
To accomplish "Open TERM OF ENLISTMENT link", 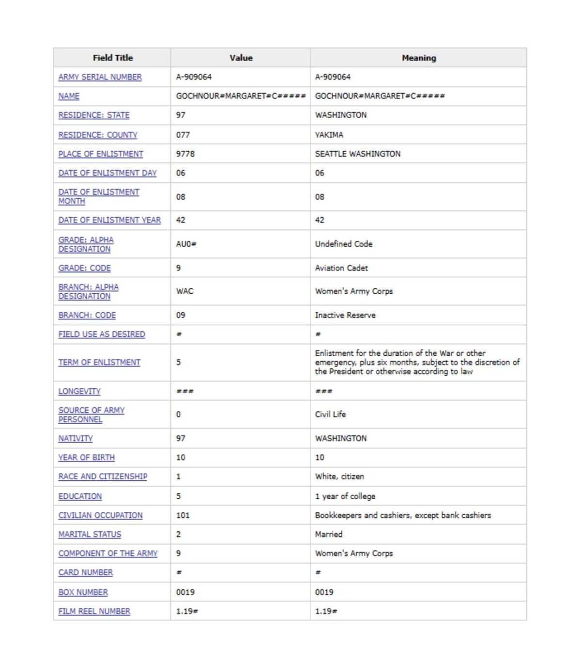I will coord(99,363).
